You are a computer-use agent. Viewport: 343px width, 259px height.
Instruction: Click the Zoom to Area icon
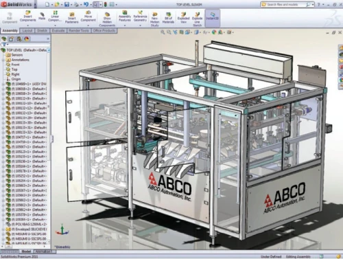[169, 32]
